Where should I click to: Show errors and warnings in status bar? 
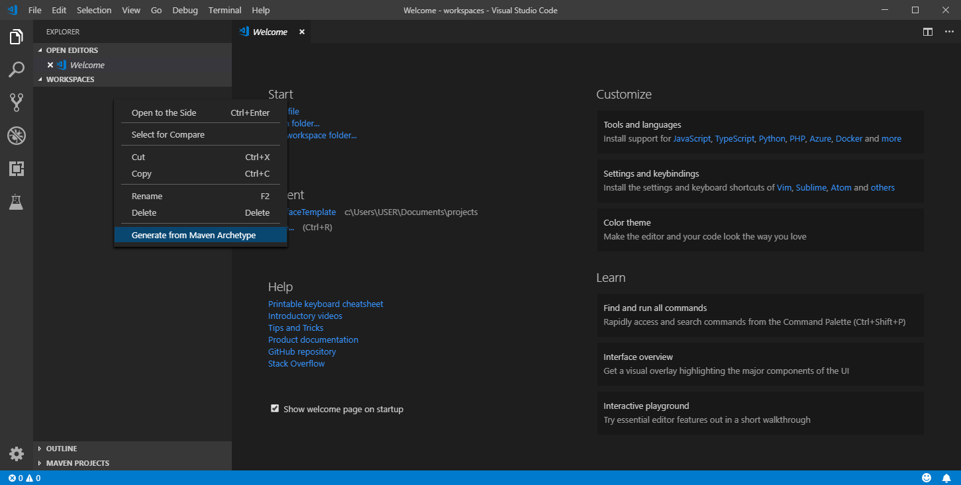click(25, 478)
